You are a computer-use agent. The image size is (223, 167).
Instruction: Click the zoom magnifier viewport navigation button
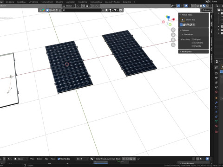point(173,30)
